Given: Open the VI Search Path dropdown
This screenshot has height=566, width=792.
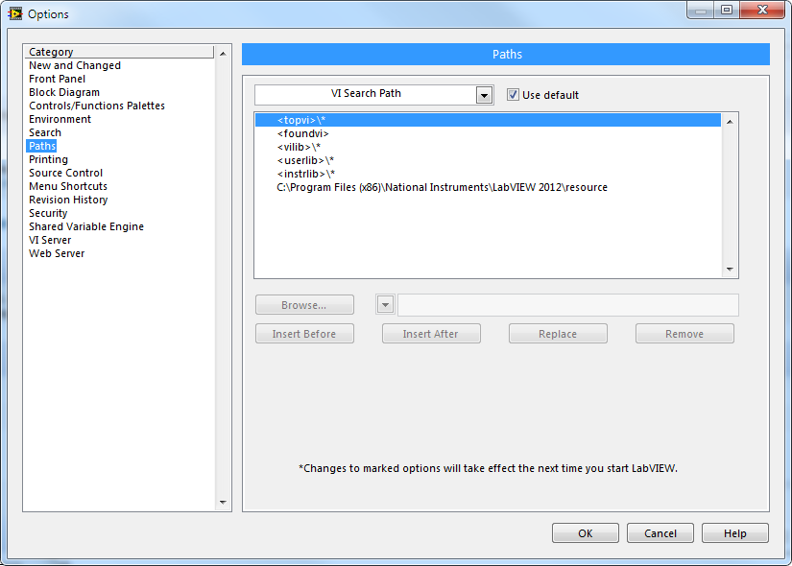Looking at the screenshot, I should (x=484, y=95).
